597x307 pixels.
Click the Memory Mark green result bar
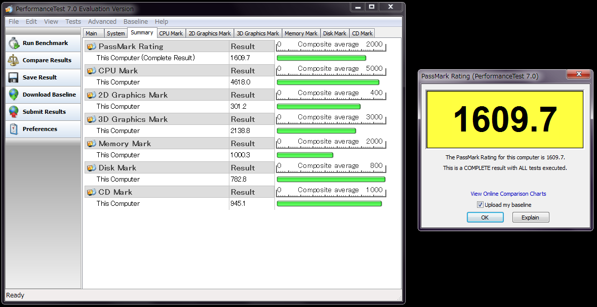coord(305,155)
